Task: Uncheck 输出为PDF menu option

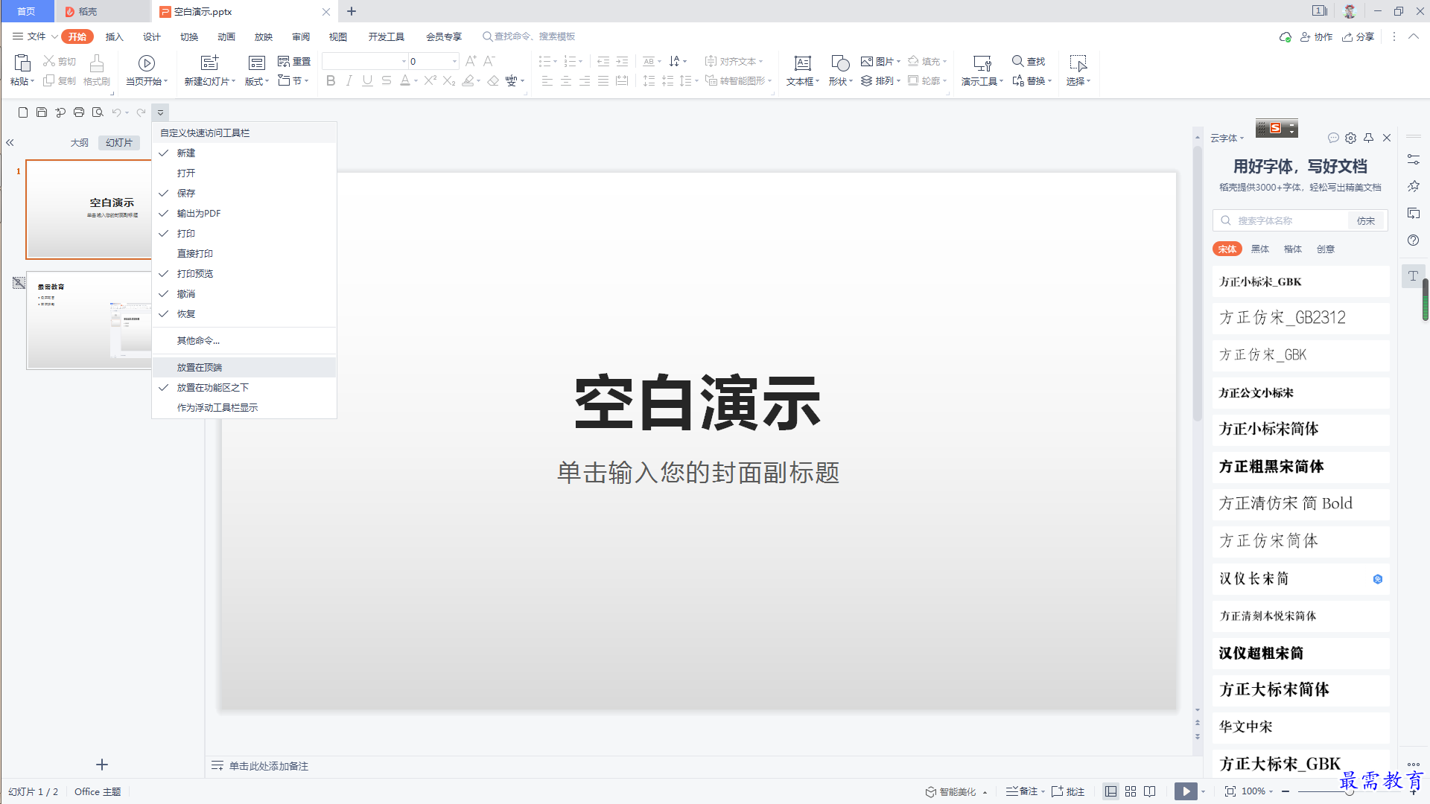Action: (244, 213)
